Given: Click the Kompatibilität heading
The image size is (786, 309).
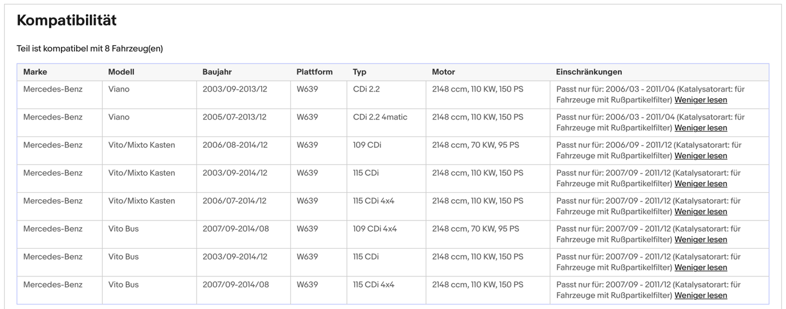Looking at the screenshot, I should click(66, 21).
